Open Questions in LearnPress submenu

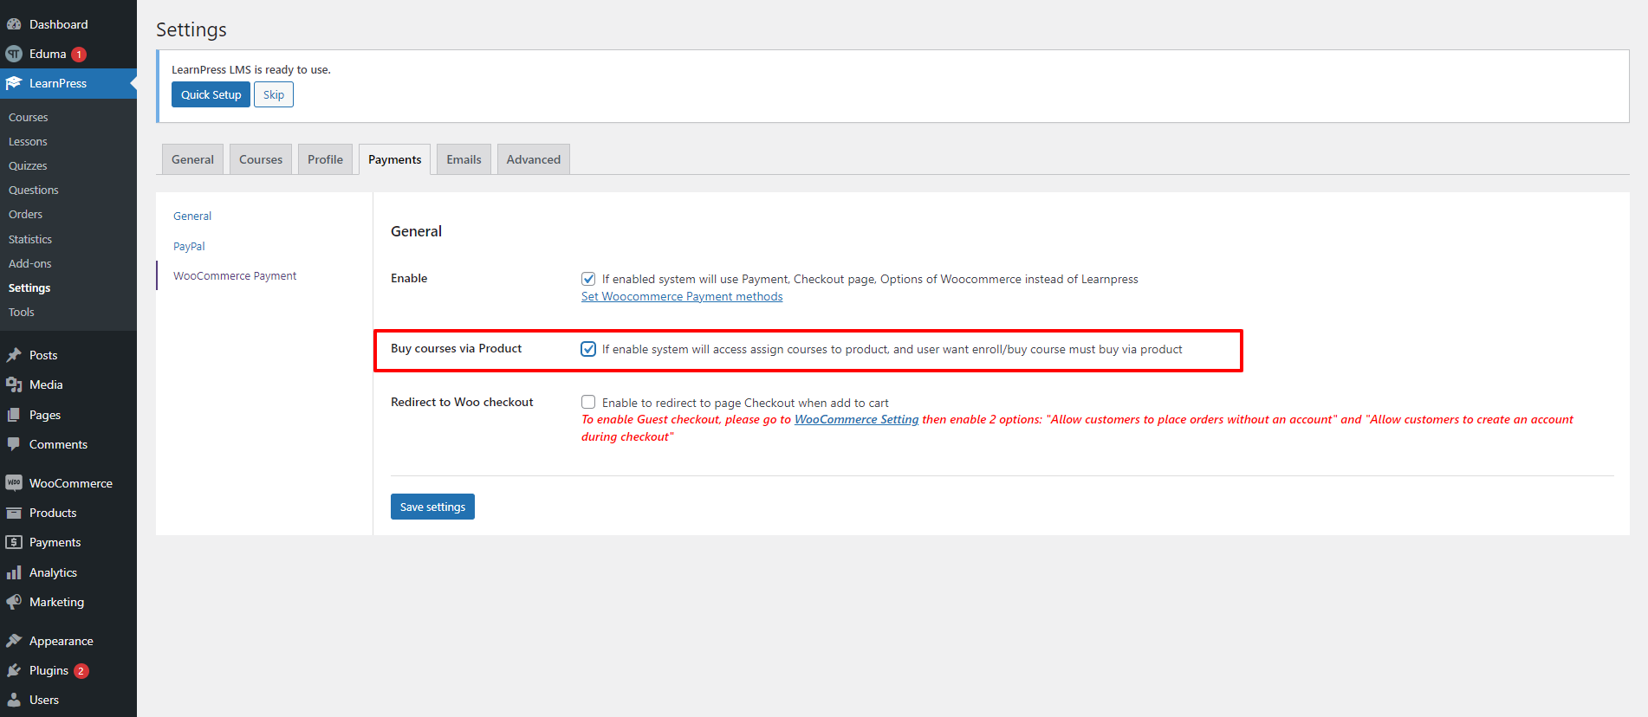coord(34,190)
